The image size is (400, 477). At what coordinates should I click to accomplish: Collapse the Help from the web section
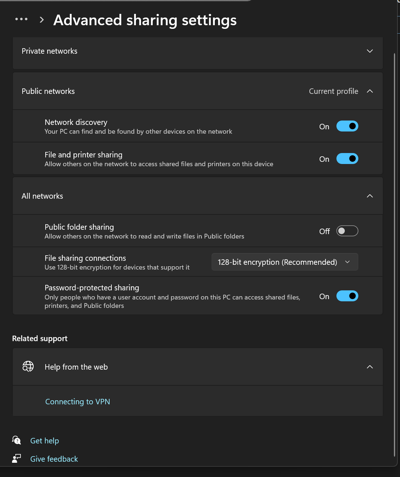(x=370, y=367)
